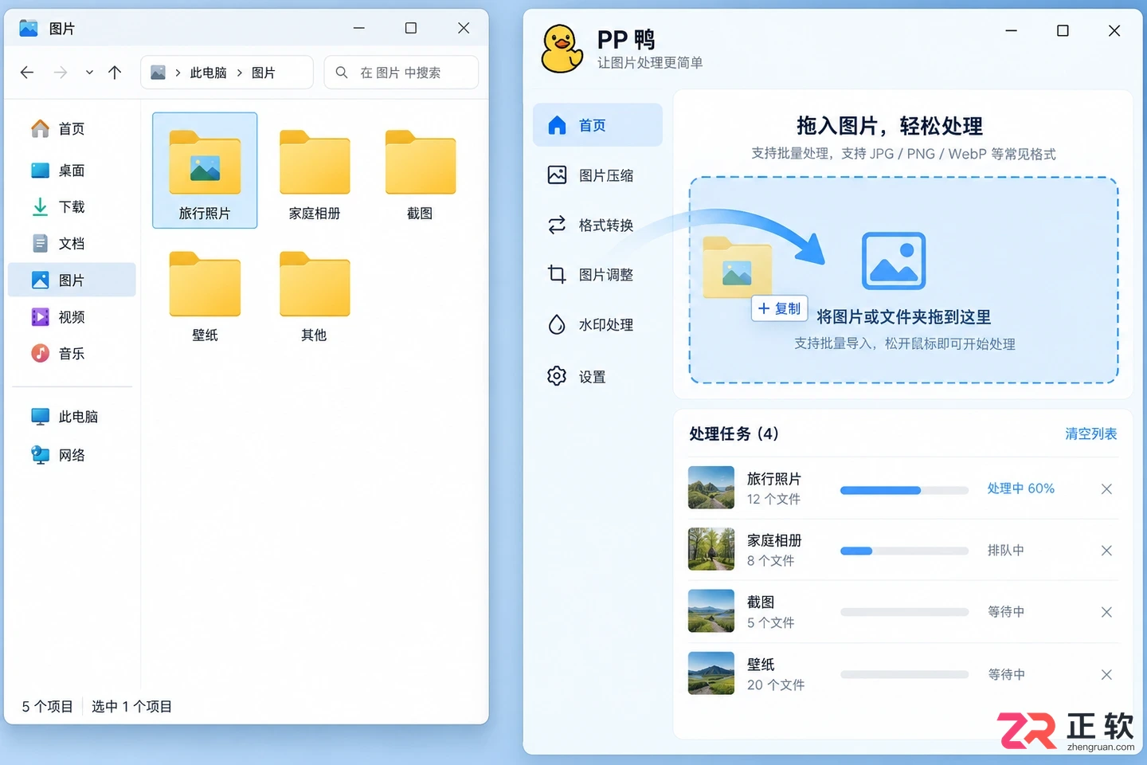Open 首页 in explorer navigation pane

[x=72, y=128]
